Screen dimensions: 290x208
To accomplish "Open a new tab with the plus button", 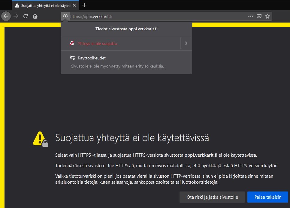I will point(84,5).
